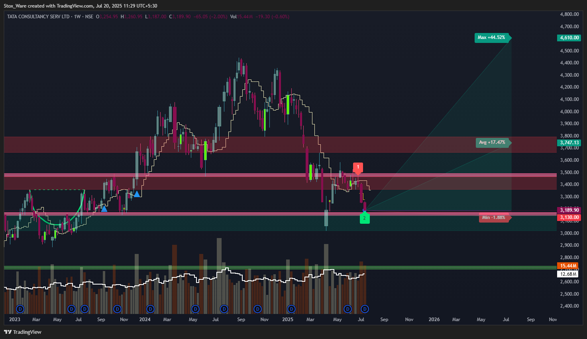Click 4,000.00 on the price axis
The image size is (587, 339).
(x=569, y=112)
